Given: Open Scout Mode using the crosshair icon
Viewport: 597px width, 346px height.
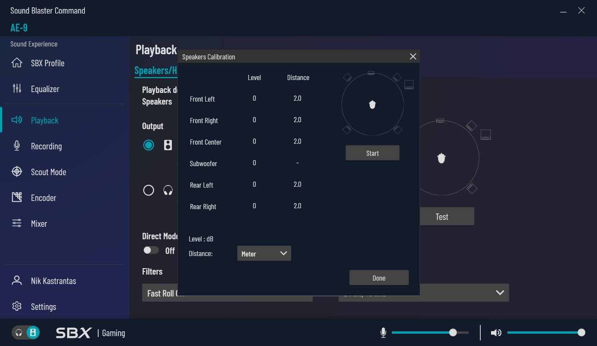Looking at the screenshot, I should pos(17,172).
